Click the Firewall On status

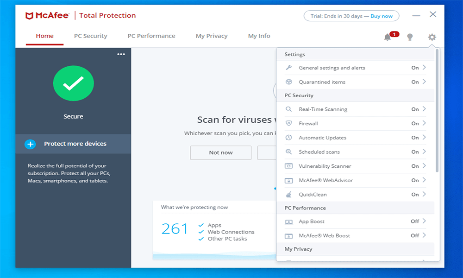(415, 124)
